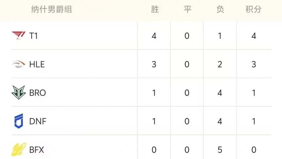Select the BFX team name
The height and width of the screenshot is (159, 282).
point(37,150)
